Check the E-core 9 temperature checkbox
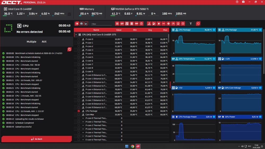Image resolution: width=265 pixels, height=149 pixels. coord(79,71)
